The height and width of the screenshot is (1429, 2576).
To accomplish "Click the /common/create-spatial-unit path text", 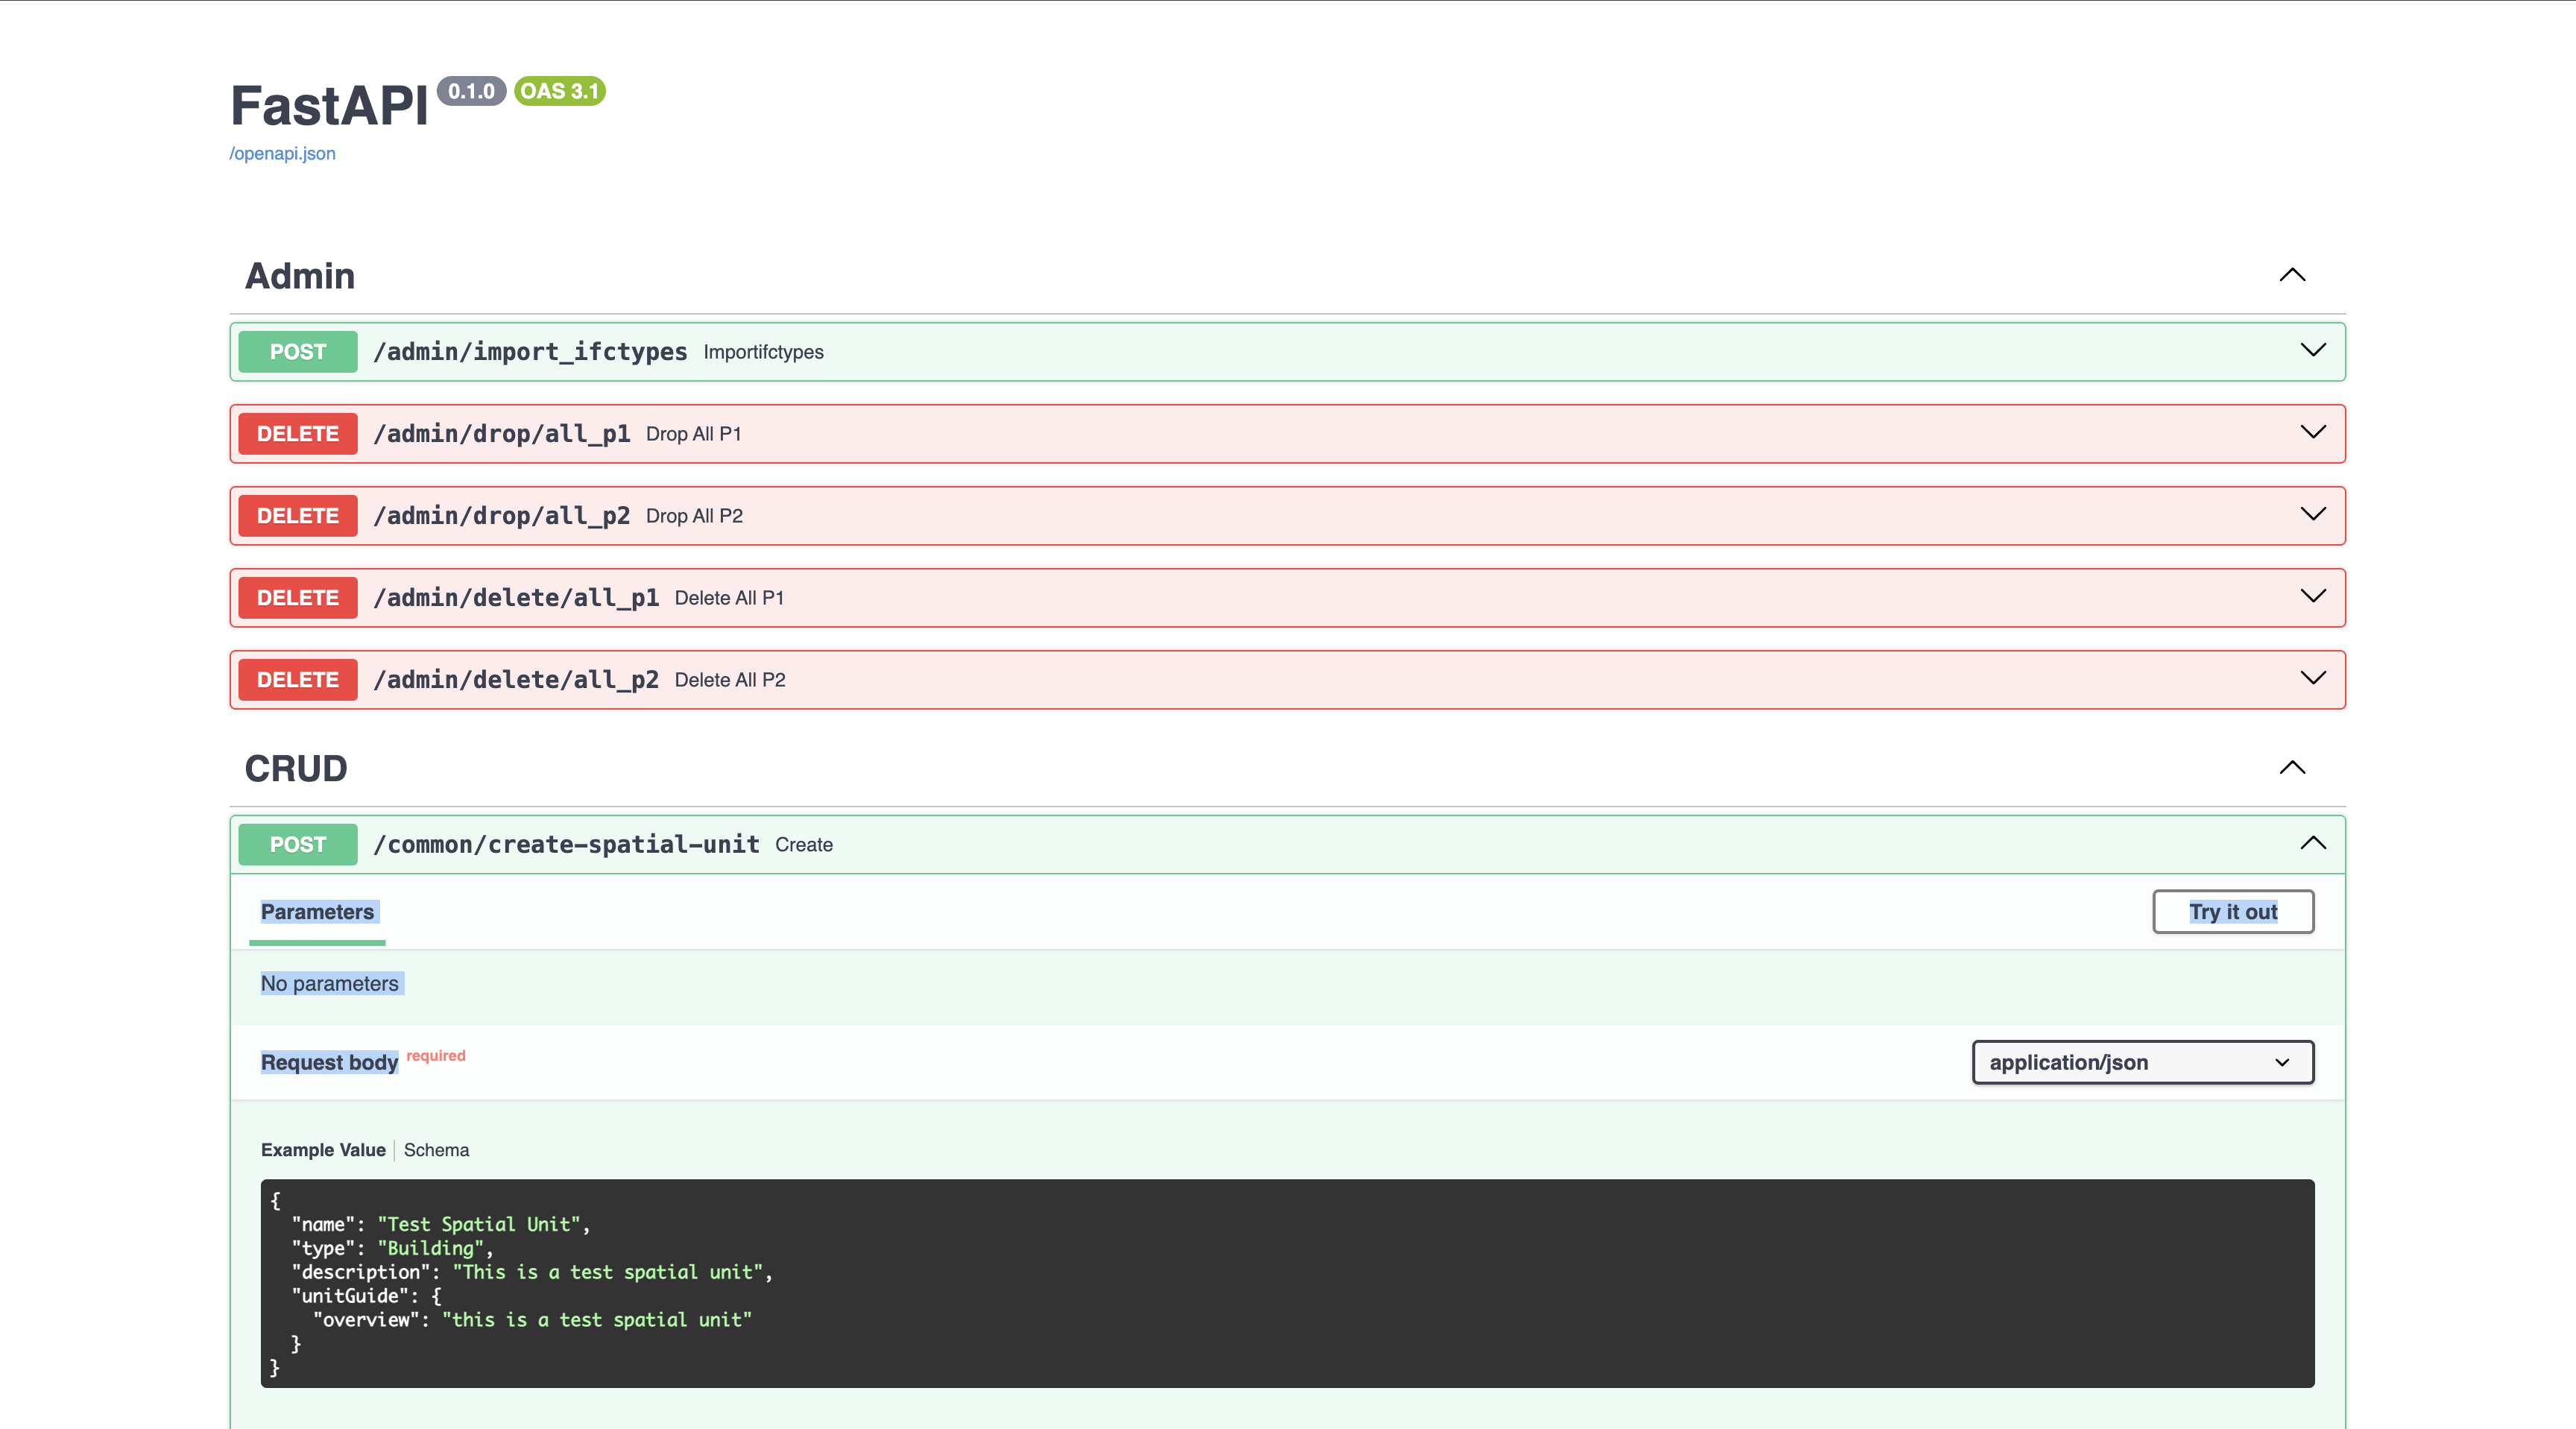I will (x=566, y=845).
